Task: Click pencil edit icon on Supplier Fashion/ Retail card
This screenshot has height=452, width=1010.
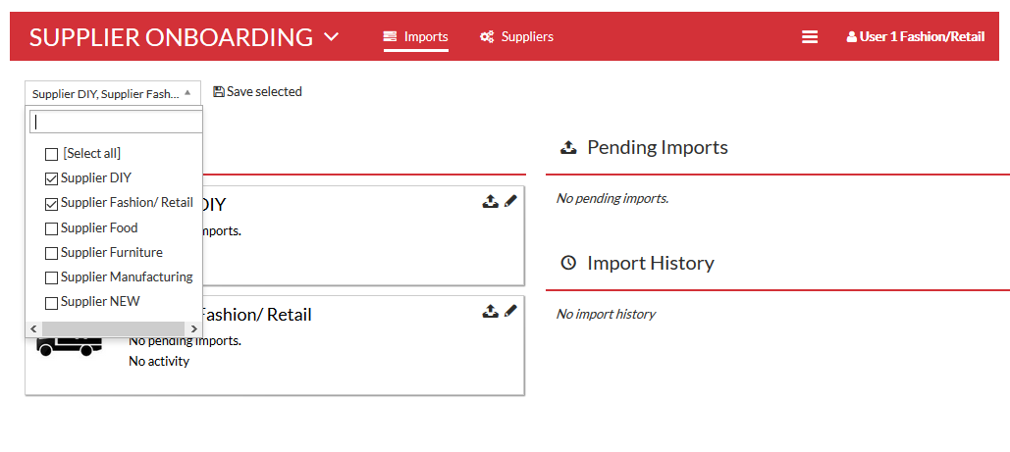Action: (x=510, y=312)
